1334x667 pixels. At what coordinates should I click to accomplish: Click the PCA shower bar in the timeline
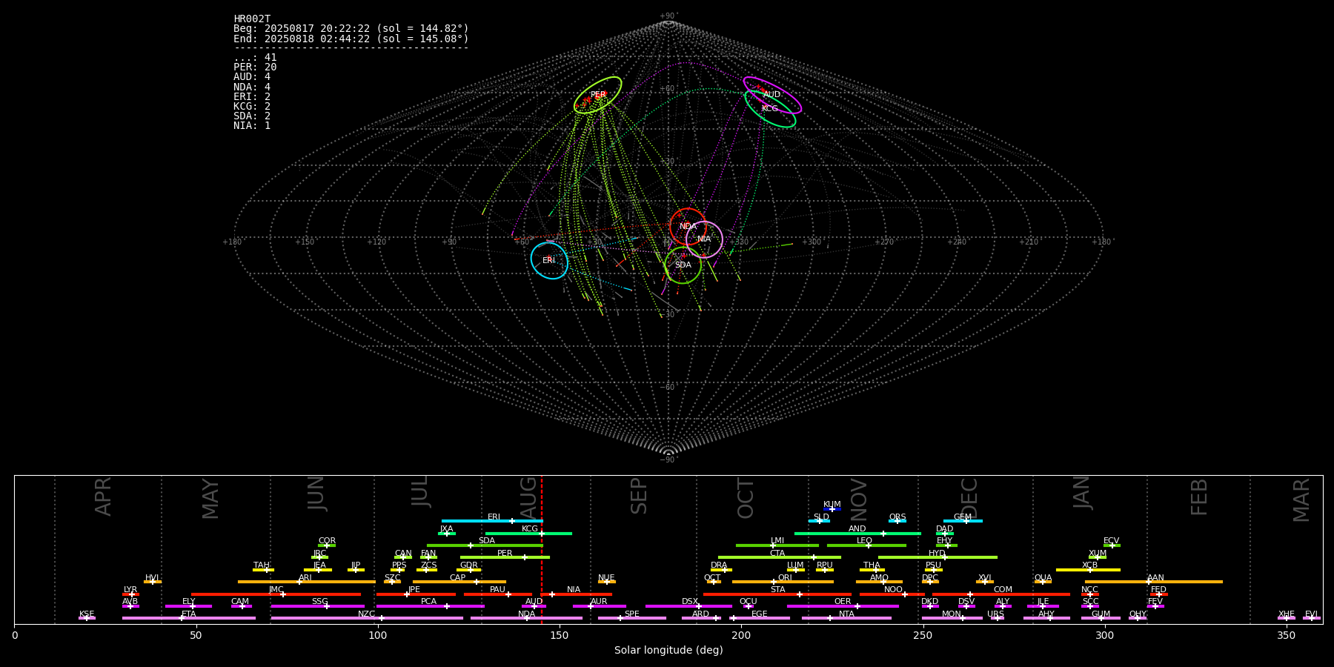coord(430,606)
